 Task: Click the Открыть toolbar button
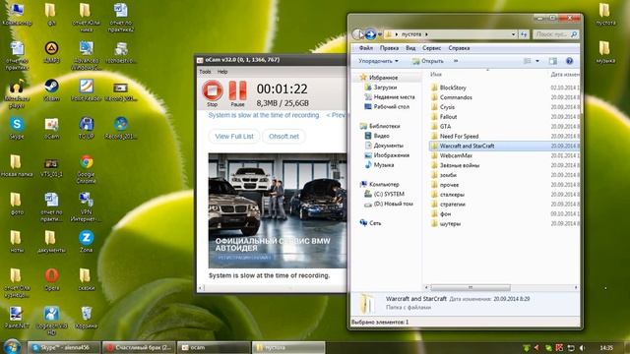[x=428, y=61]
